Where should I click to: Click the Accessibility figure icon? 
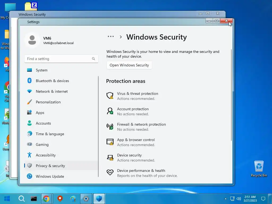tap(29, 155)
